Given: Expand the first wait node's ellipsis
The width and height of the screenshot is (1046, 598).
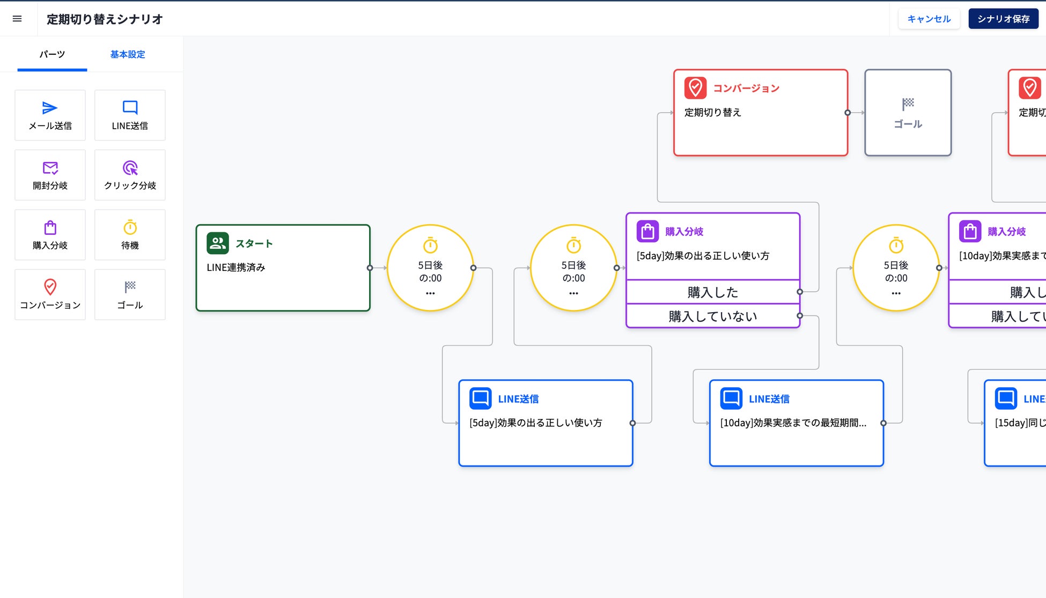Looking at the screenshot, I should click(430, 293).
